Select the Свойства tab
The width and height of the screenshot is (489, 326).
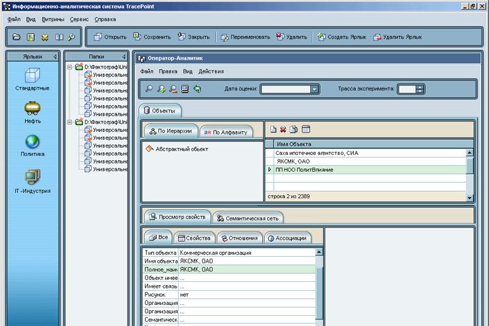click(194, 238)
